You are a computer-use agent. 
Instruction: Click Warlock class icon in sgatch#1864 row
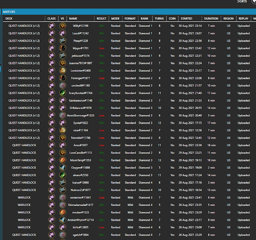pos(52,235)
